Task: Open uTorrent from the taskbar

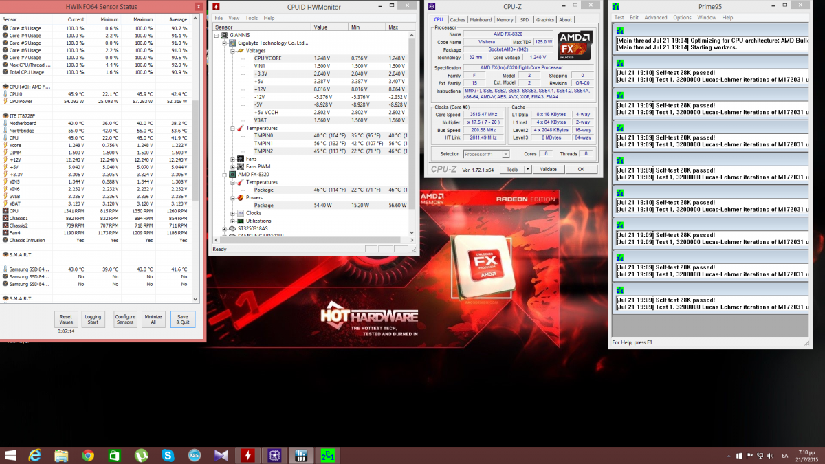Action: click(141, 454)
